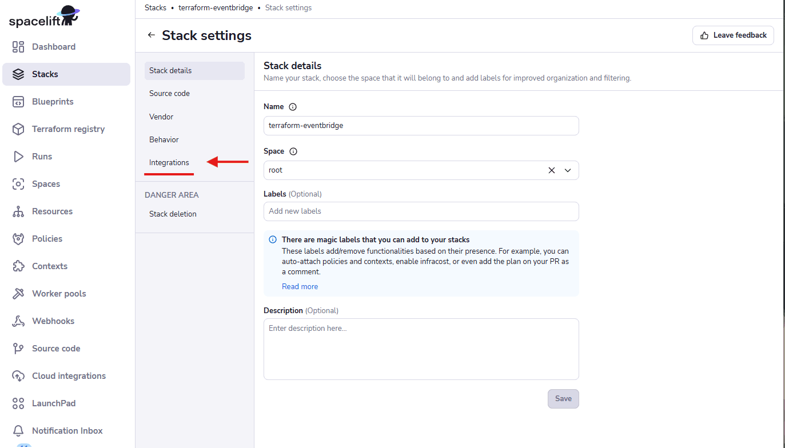Follow the Read more link
Viewport: 785px width, 448px height.
tap(300, 287)
